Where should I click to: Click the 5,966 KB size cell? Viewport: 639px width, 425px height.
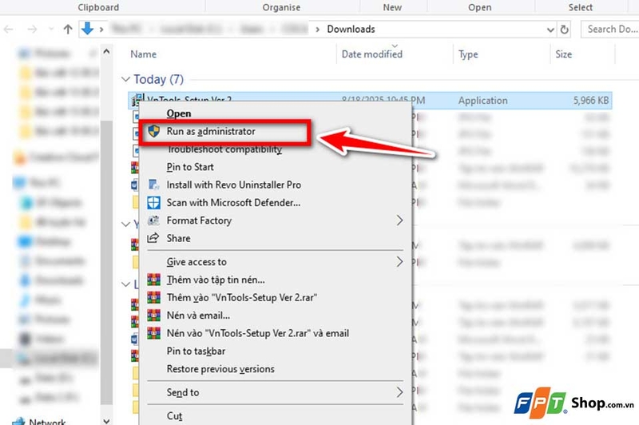pos(591,101)
